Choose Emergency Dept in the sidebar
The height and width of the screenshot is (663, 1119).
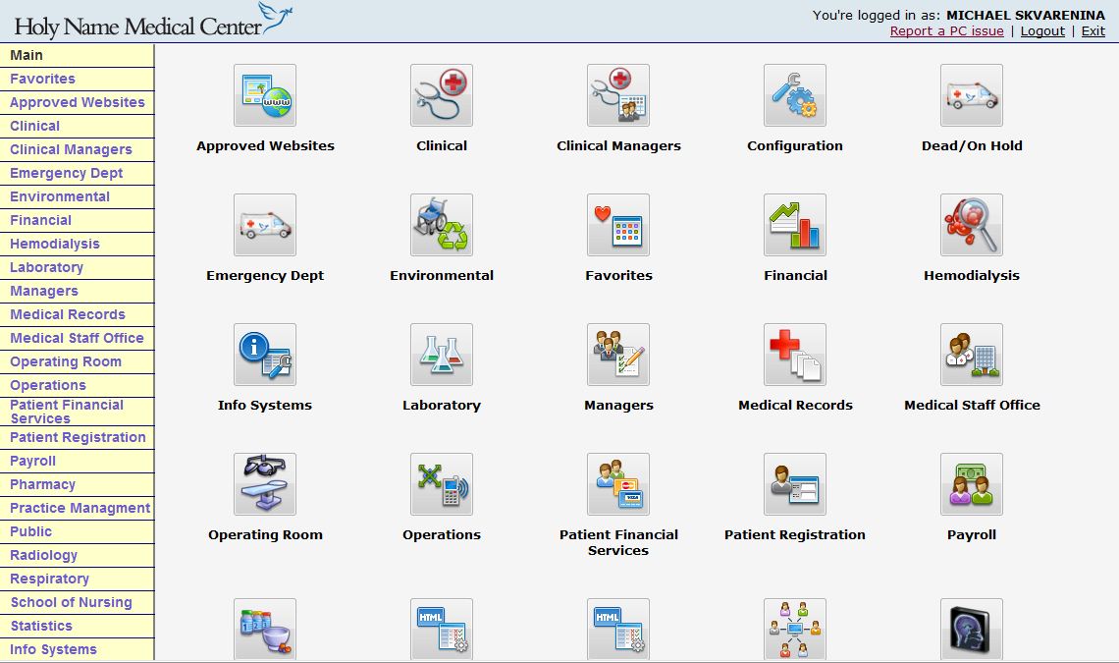tap(78, 173)
